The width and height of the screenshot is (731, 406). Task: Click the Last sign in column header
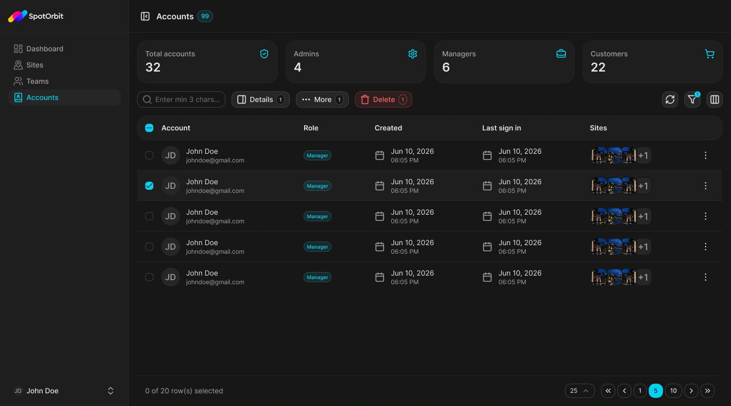tap(502, 128)
